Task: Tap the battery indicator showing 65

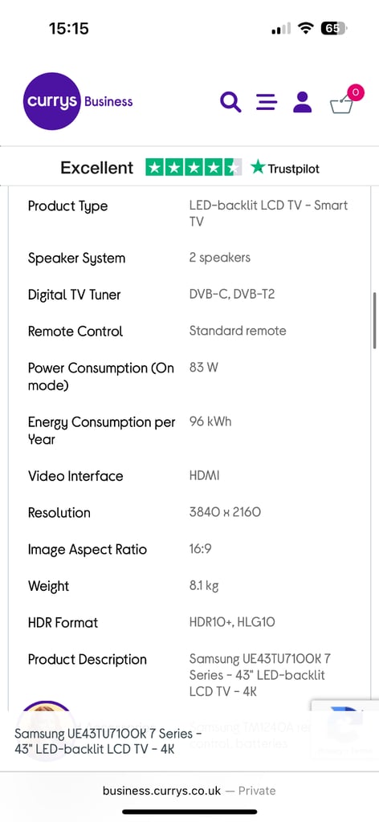Action: [333, 28]
